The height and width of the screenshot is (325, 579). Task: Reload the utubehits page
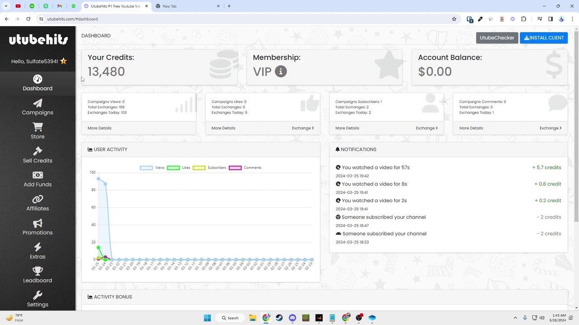[28, 19]
